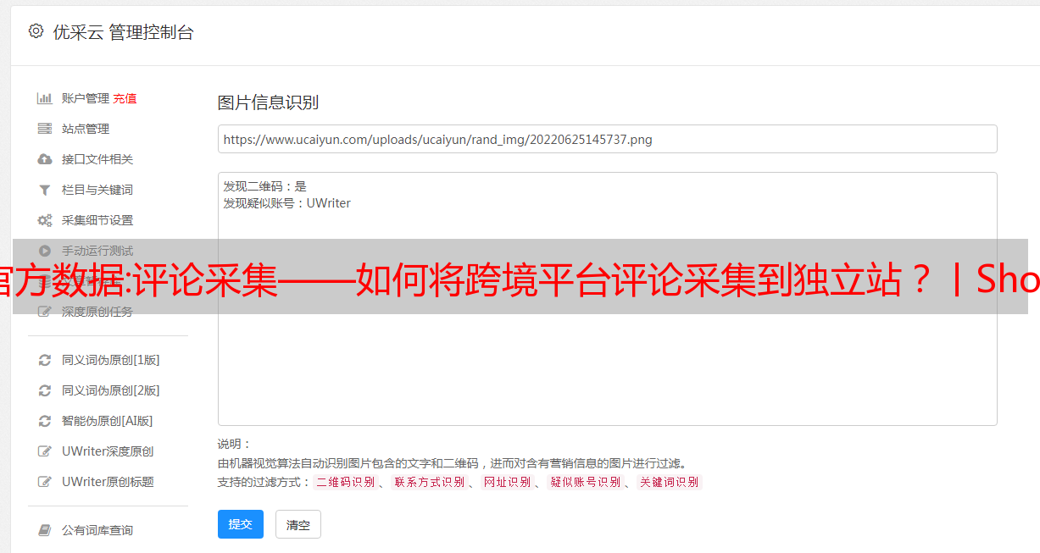Screen dimensions: 1040x553
Task: Click the 发现疑似账号：UWriter result line
Action: click(x=287, y=203)
